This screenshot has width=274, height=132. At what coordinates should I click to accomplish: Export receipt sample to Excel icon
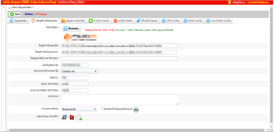79,117
